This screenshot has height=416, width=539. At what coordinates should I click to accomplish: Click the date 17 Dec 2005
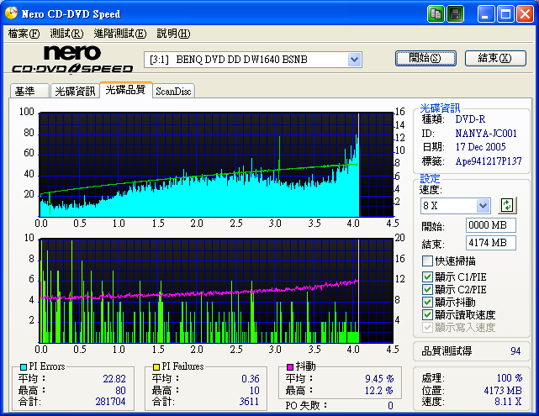pos(481,147)
